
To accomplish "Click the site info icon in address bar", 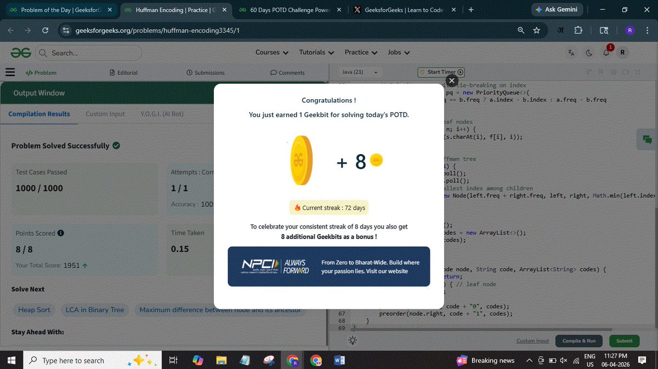I will pyautogui.click(x=66, y=30).
